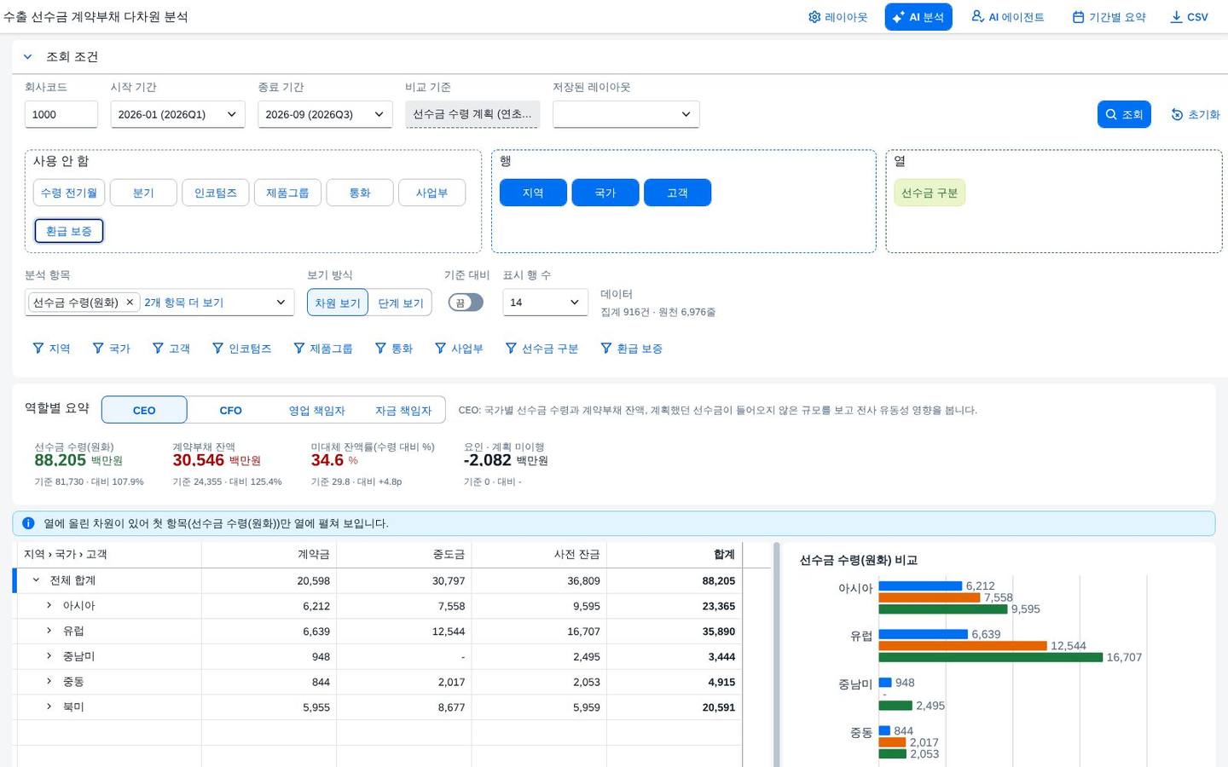
Task: Click the 환급 보증 dimension chip
Action: click(x=69, y=231)
